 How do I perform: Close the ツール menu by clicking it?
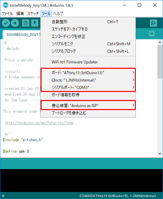click(46, 13)
